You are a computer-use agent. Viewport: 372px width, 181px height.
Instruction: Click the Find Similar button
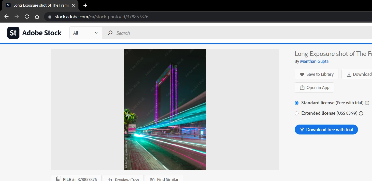tap(164, 178)
